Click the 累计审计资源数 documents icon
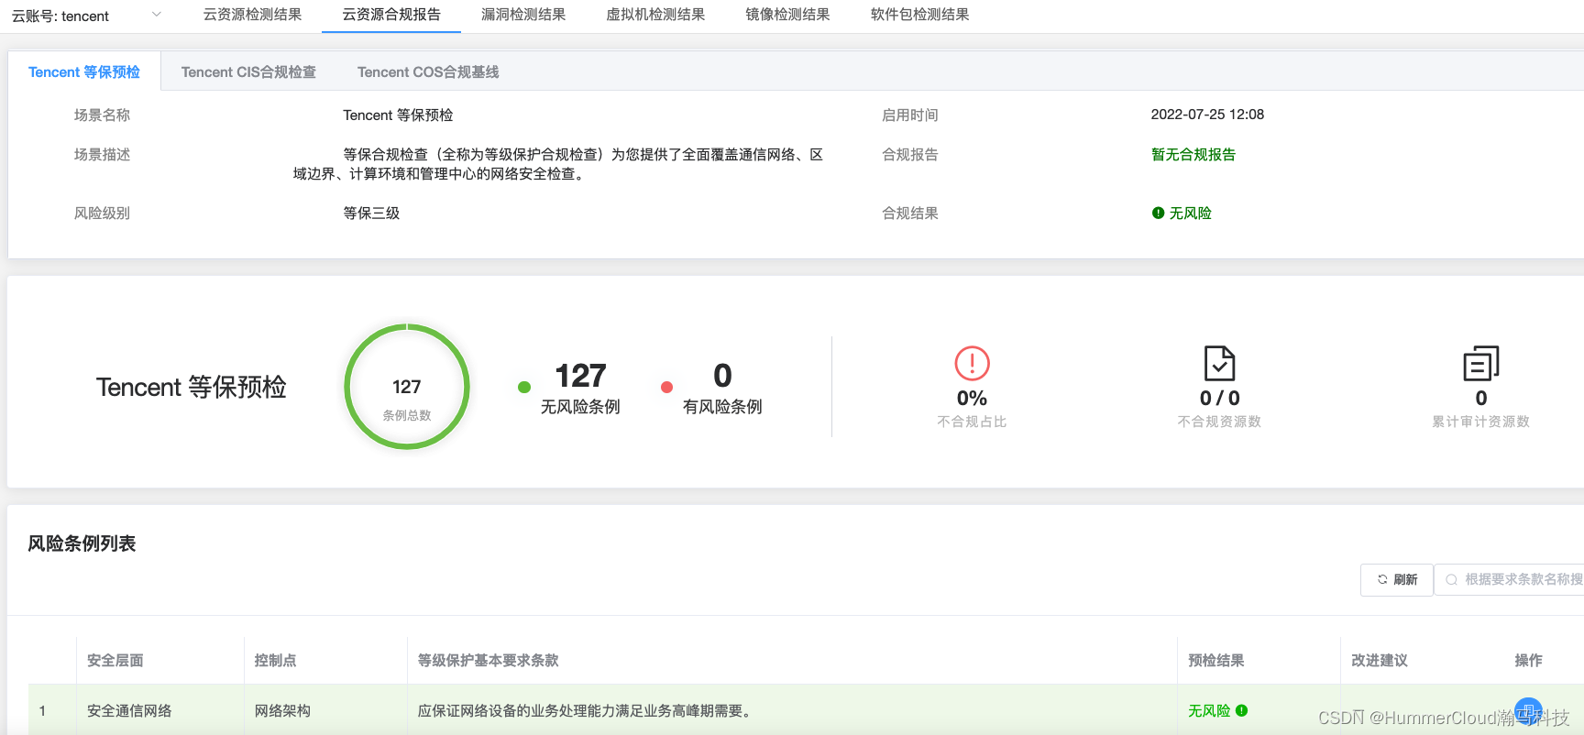Screen dimensions: 1584x735 click(x=1480, y=363)
